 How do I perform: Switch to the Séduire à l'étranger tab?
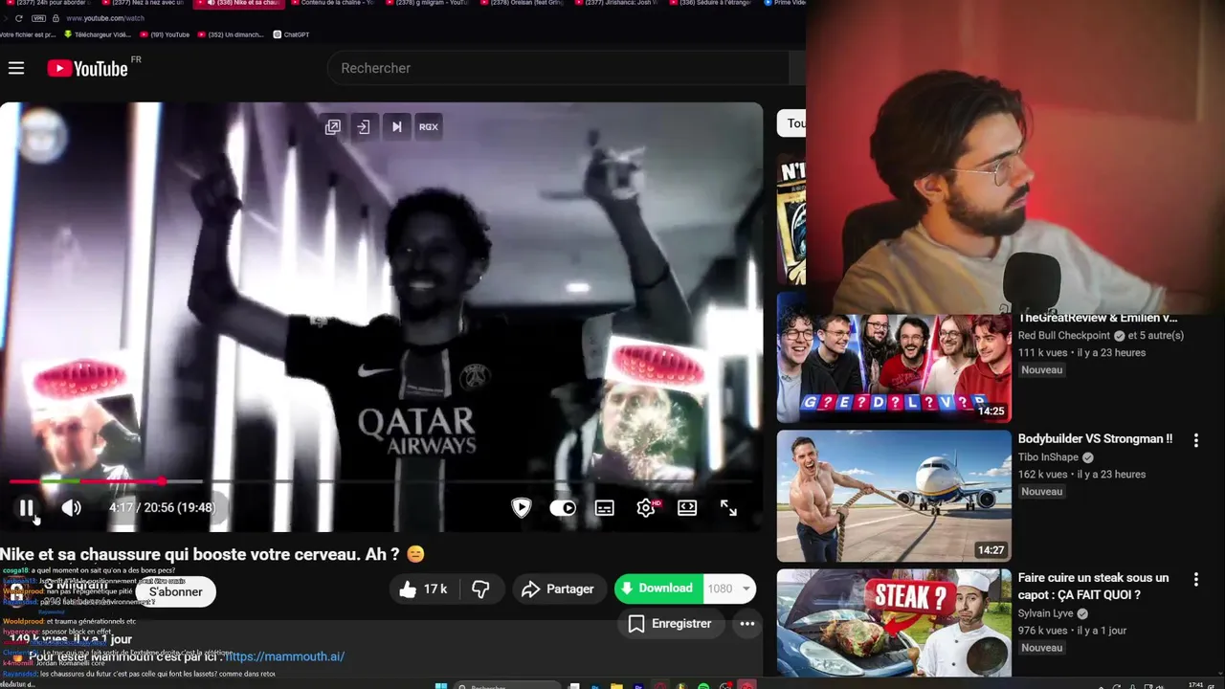point(713,4)
